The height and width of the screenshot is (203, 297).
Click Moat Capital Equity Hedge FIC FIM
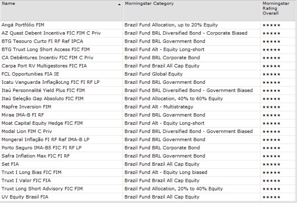[x=42, y=123]
